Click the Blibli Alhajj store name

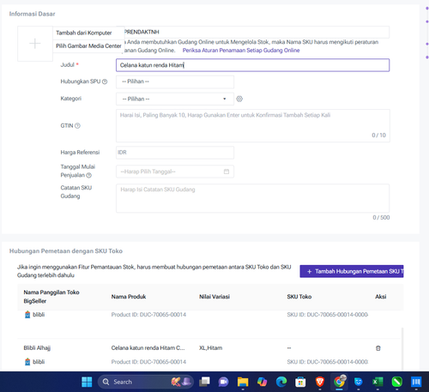tap(37, 348)
